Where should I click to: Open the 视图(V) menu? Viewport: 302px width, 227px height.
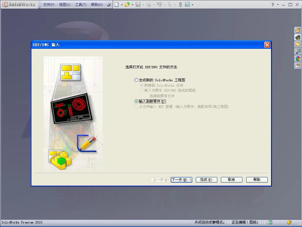(65, 5)
